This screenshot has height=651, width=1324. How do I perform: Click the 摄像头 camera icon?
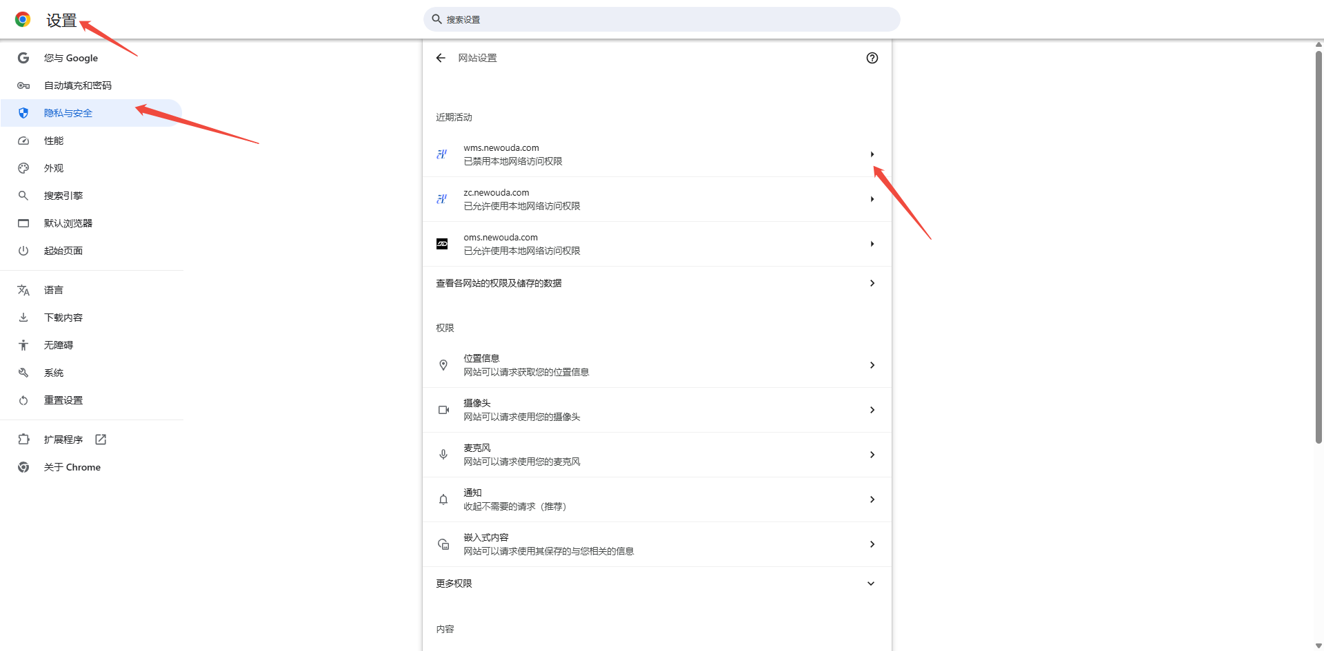tap(443, 410)
